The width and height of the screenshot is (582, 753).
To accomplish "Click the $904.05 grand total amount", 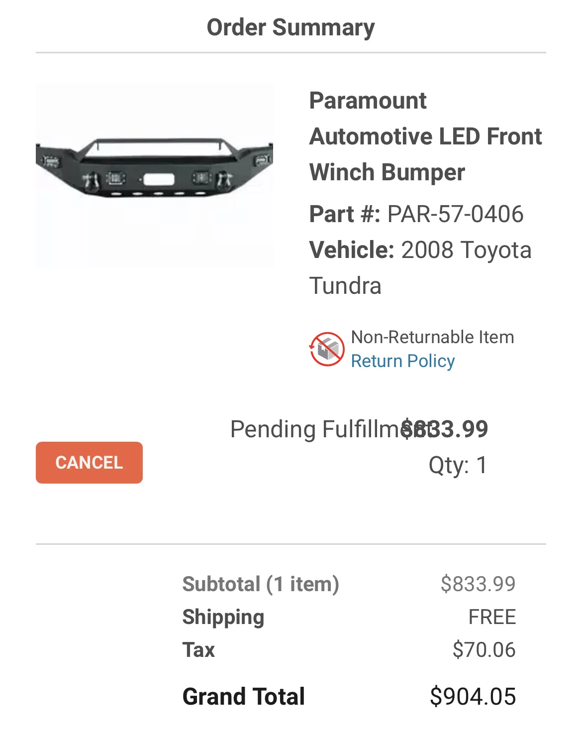I will pos(473,696).
